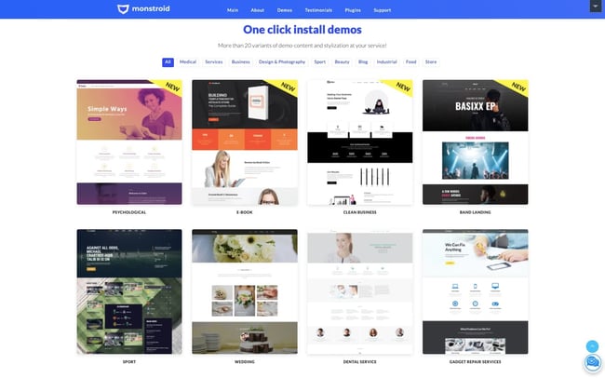Open the Band Landing demo preview
Image resolution: width=605 pixels, height=378 pixels.
point(475,142)
